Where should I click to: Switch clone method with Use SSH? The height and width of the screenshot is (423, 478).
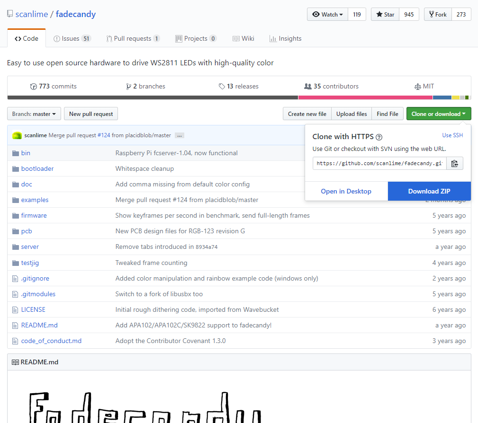coord(452,135)
